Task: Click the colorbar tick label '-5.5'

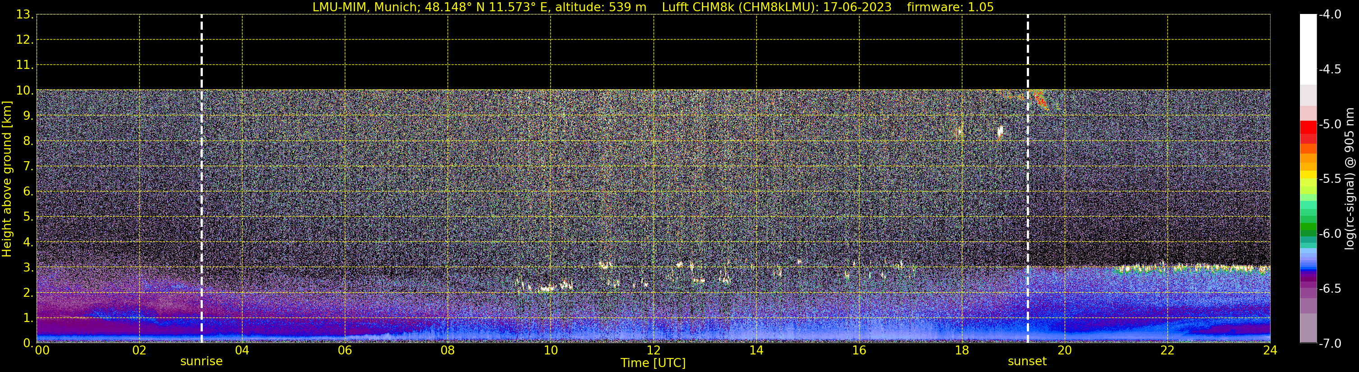Action: coord(1329,179)
